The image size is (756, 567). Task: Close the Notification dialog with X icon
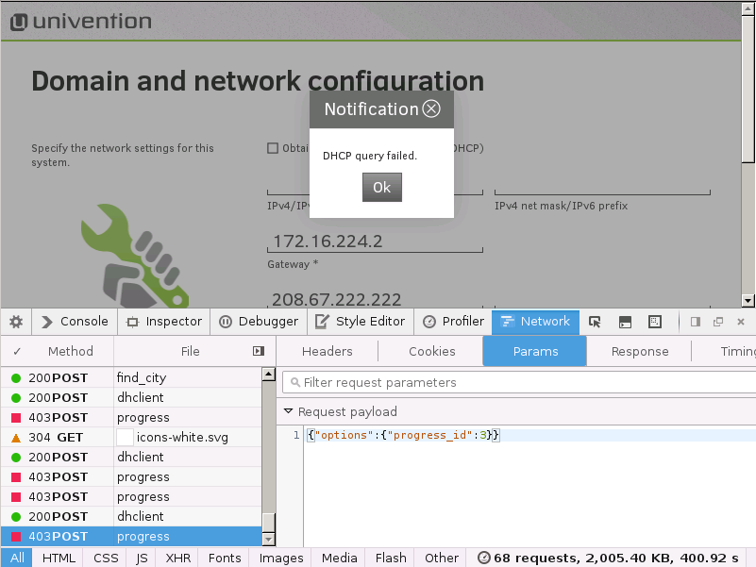point(431,108)
